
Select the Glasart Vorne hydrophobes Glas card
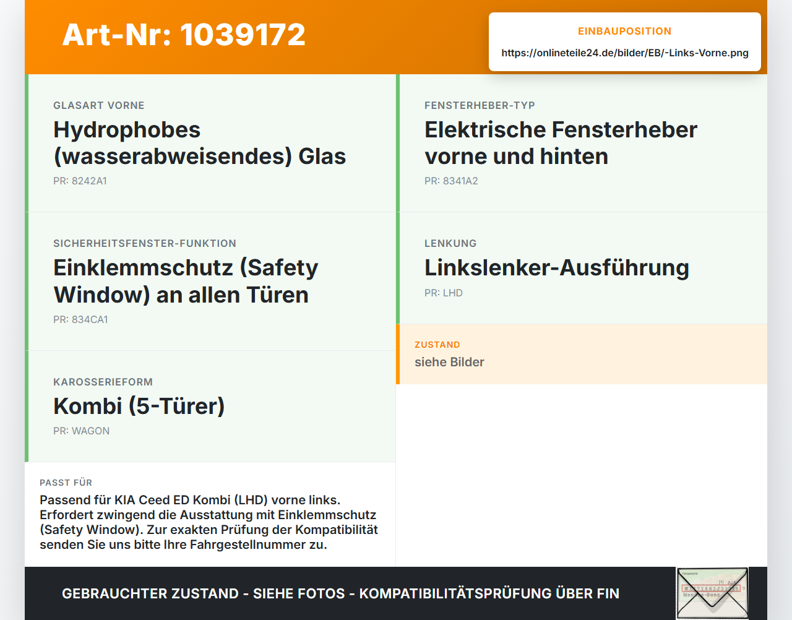click(210, 143)
